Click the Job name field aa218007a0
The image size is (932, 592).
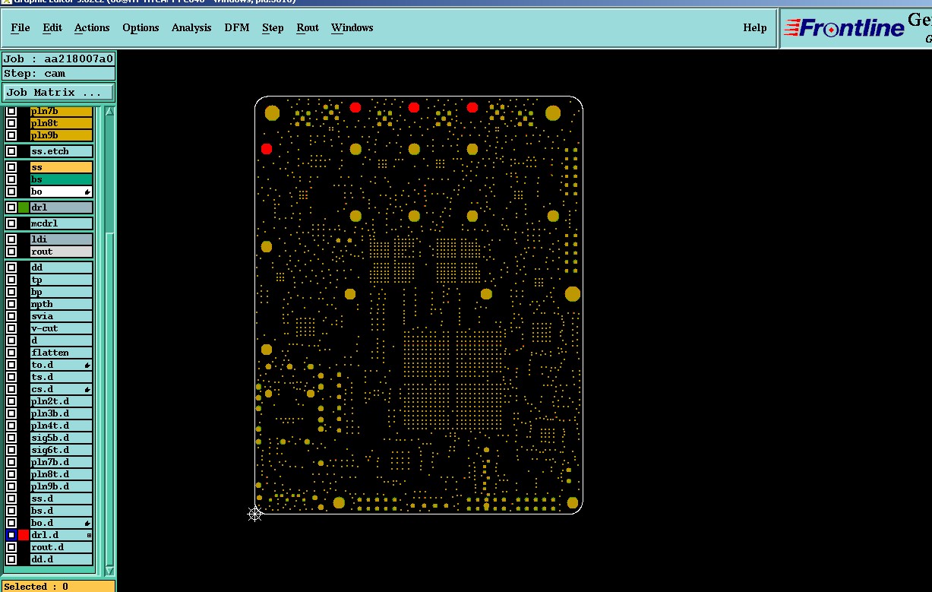pyautogui.click(x=58, y=59)
